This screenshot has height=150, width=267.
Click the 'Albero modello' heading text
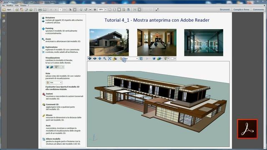53,139
